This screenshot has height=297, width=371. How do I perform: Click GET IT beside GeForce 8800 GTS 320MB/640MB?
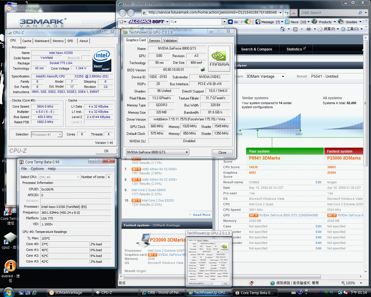(x=254, y=215)
